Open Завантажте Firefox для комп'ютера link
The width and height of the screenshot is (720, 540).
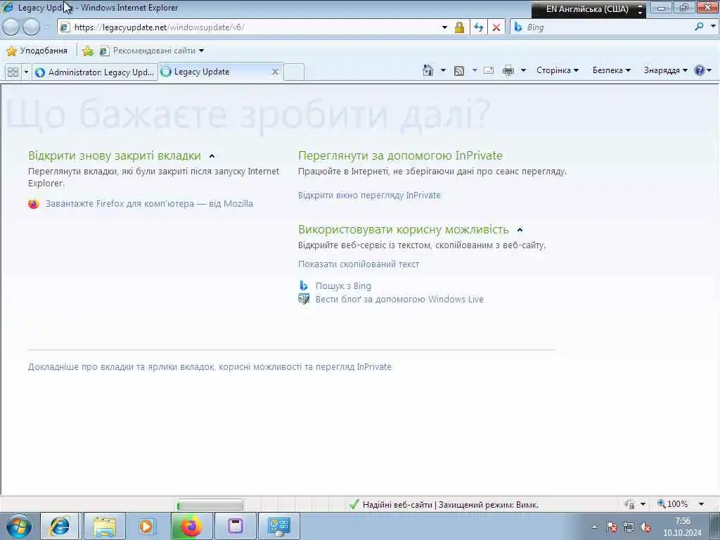[149, 203]
